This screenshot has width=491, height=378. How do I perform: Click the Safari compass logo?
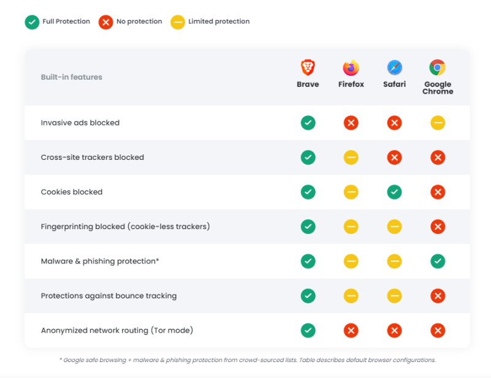[x=395, y=67]
